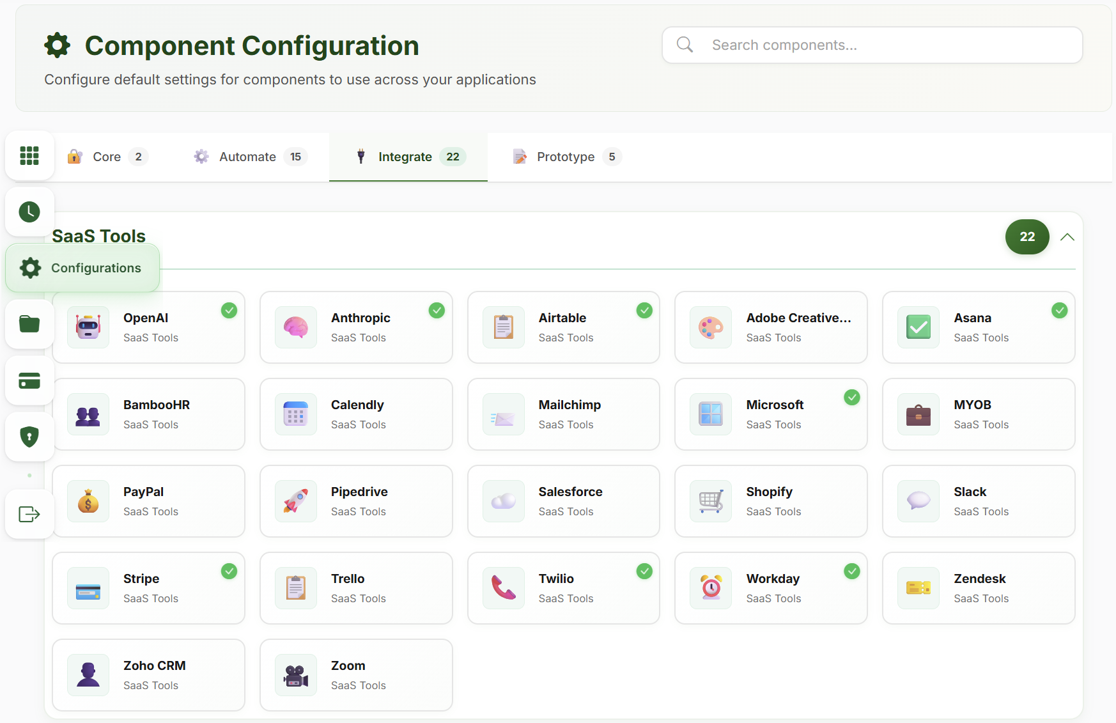The height and width of the screenshot is (723, 1116).
Task: Open the MYOB card title
Action: pyautogui.click(x=972, y=405)
